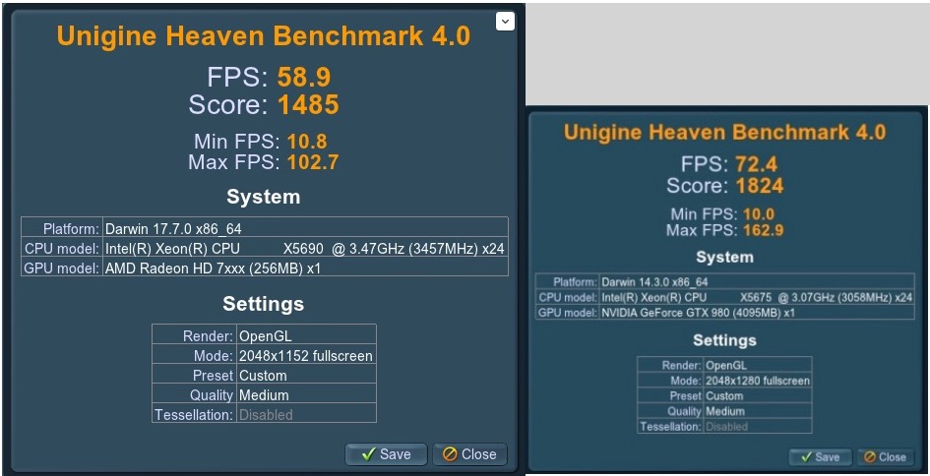Click the Custom preset cell in right window
The height and width of the screenshot is (476, 930).
point(758,395)
